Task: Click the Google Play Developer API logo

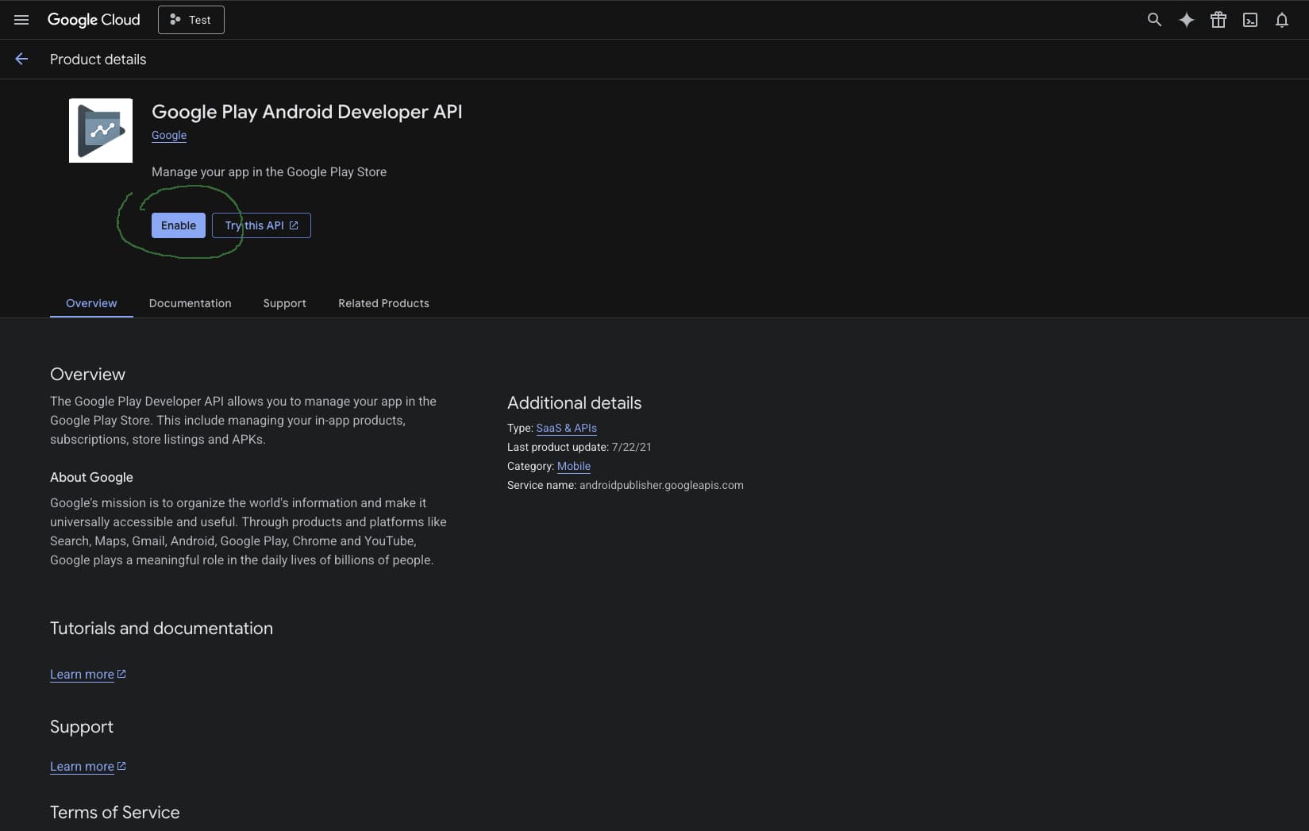Action: (101, 131)
